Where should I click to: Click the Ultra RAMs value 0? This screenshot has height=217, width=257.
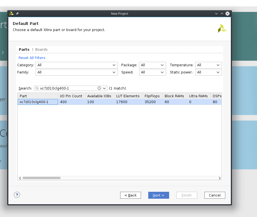pyautogui.click(x=190, y=102)
